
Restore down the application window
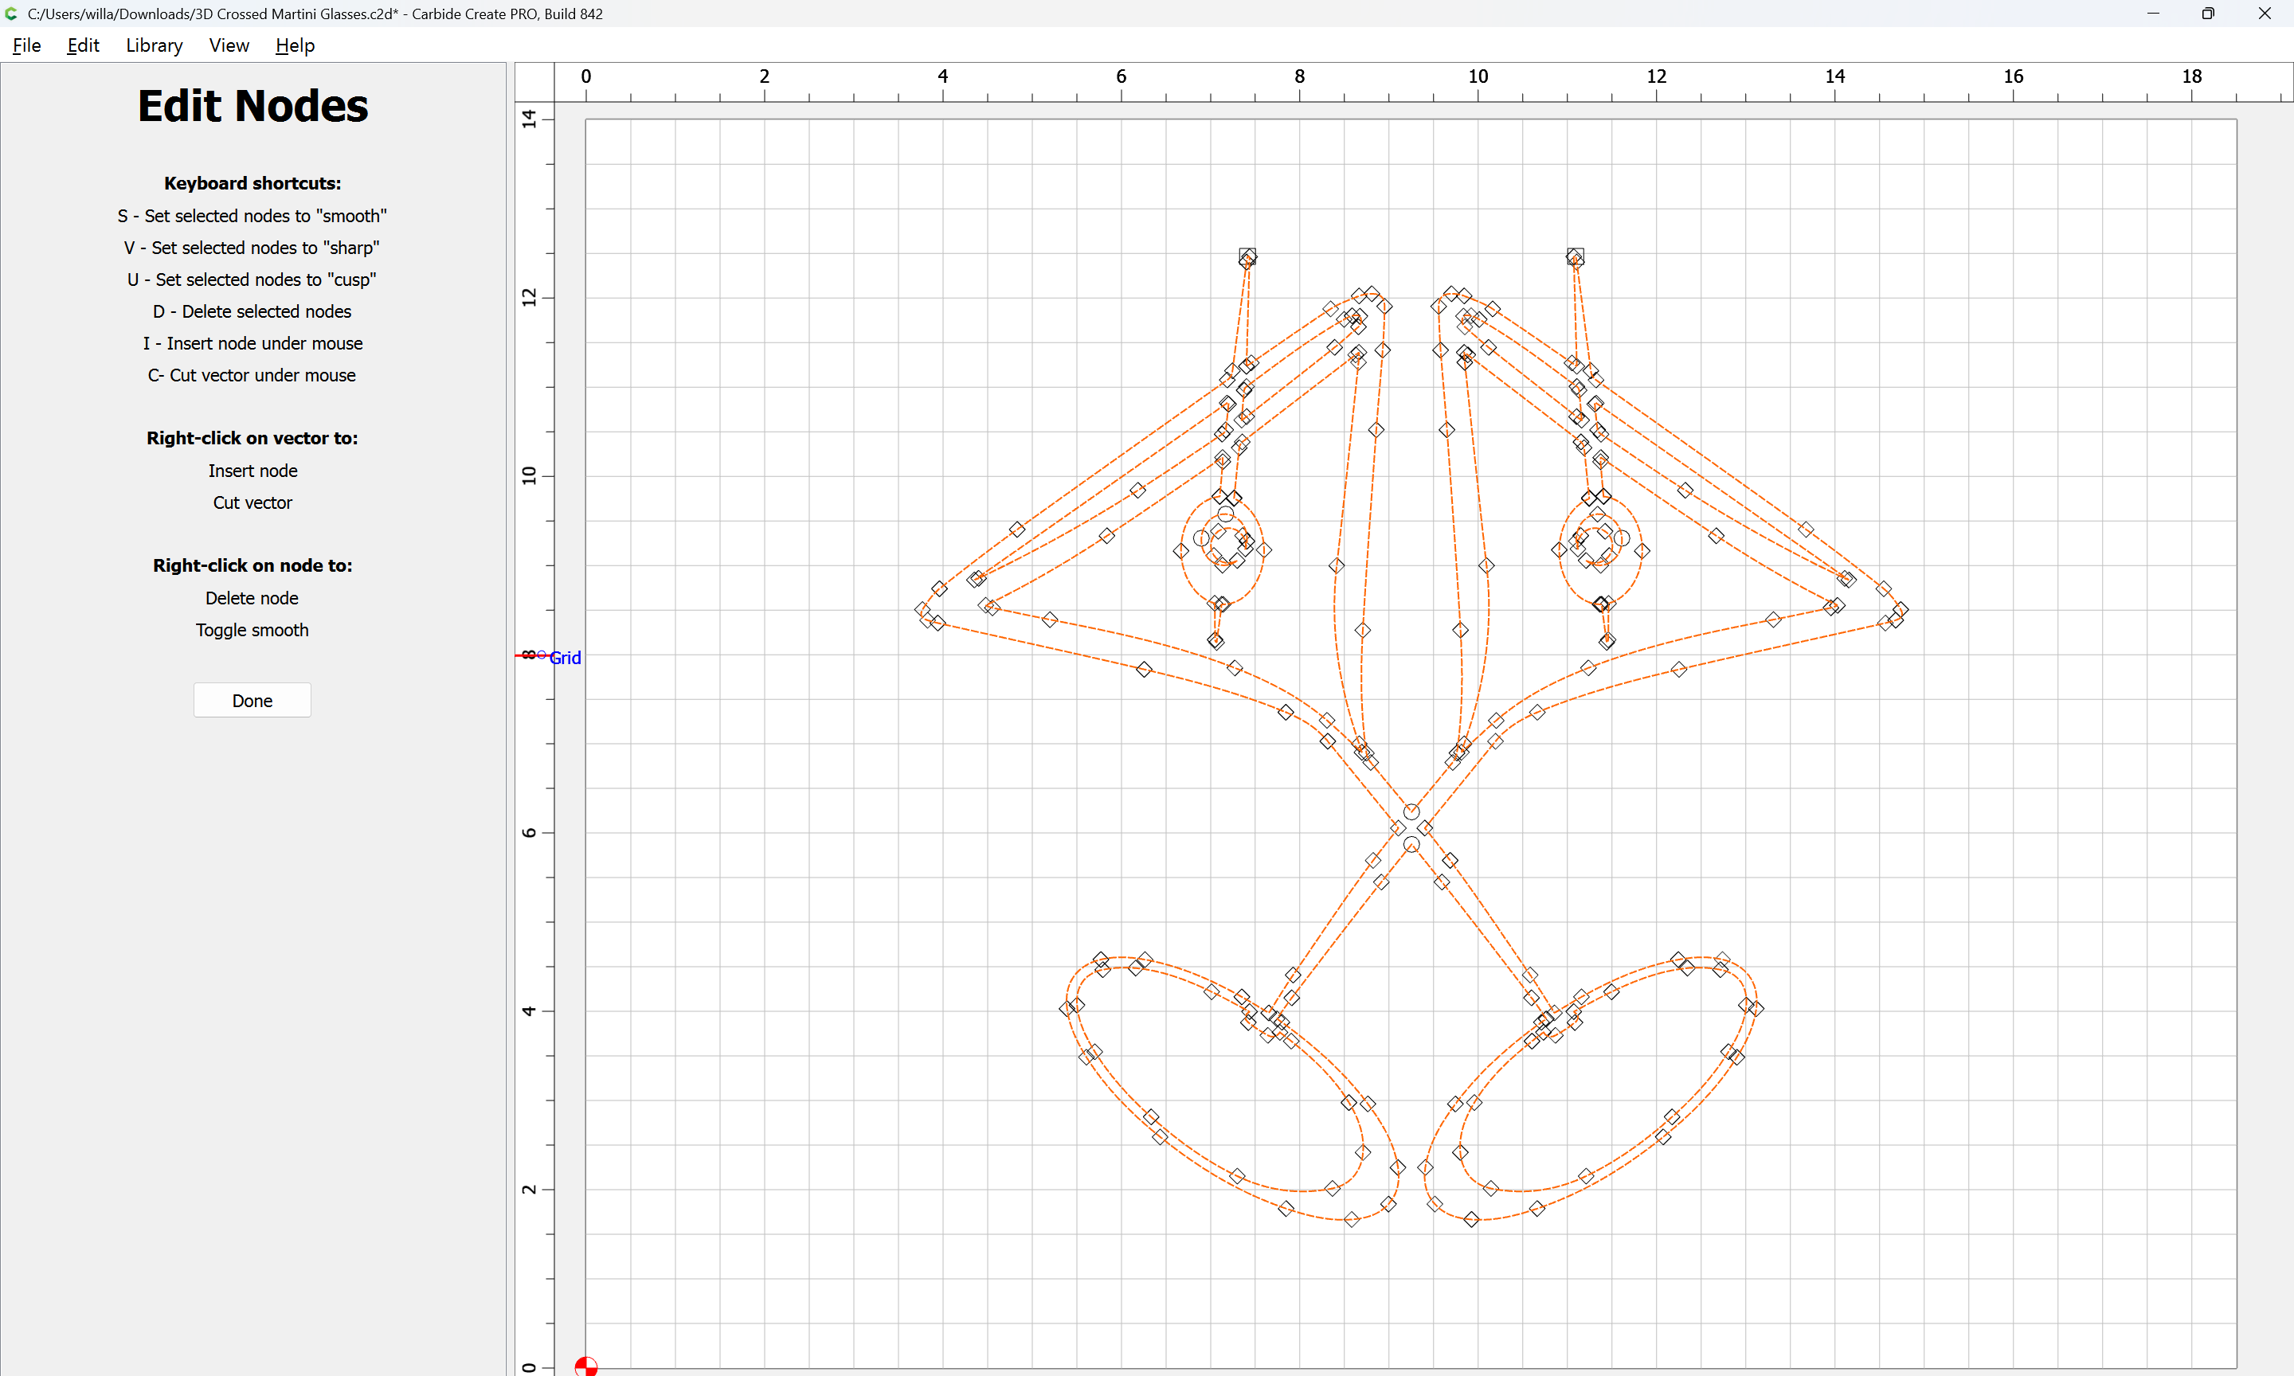tap(2208, 14)
